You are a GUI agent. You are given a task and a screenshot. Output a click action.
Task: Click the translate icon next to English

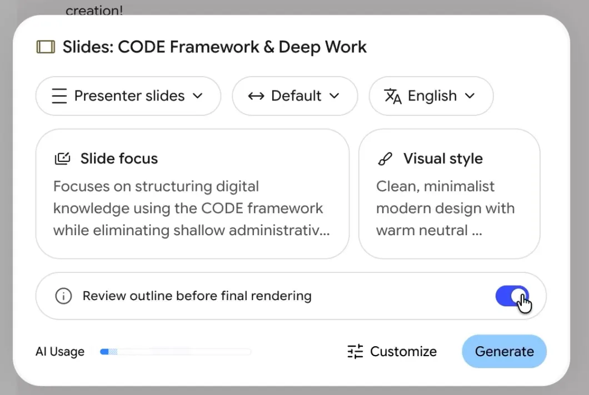pyautogui.click(x=392, y=96)
